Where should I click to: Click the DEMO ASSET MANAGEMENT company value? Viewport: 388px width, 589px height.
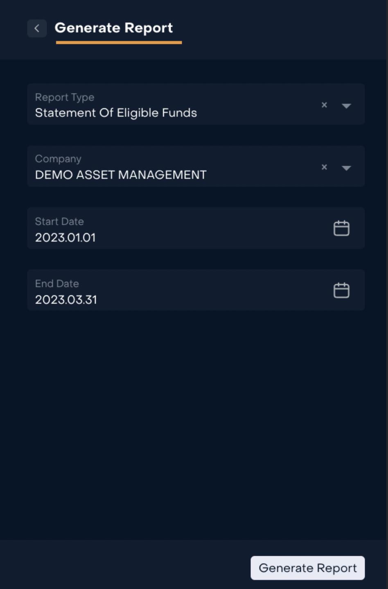(121, 175)
